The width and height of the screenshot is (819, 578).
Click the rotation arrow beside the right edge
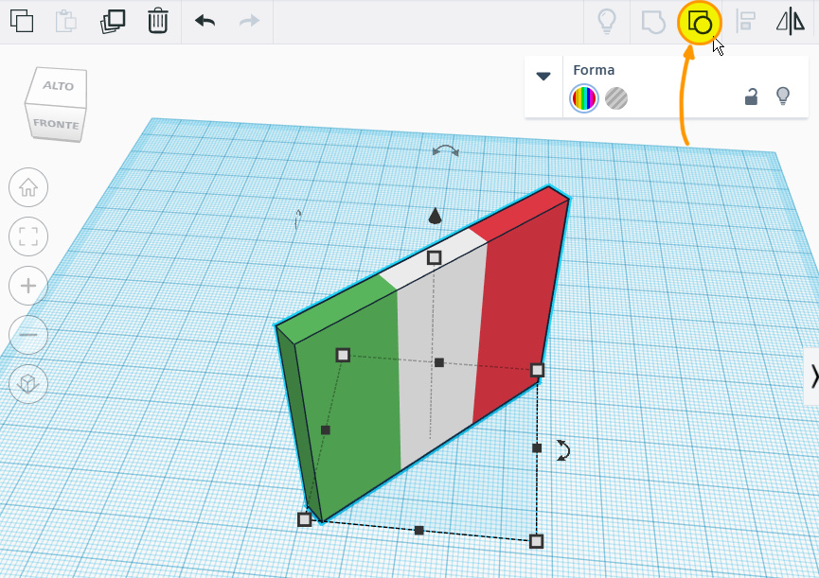[562, 450]
